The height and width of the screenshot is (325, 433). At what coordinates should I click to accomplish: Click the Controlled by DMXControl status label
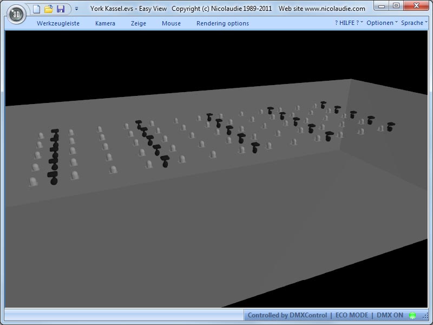coord(287,315)
